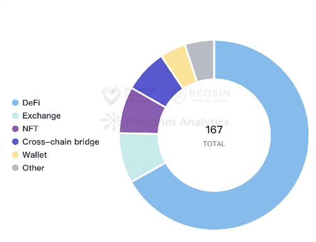The image size is (316, 242).
Task: Toggle the Exchange legend label
Action: point(42,116)
